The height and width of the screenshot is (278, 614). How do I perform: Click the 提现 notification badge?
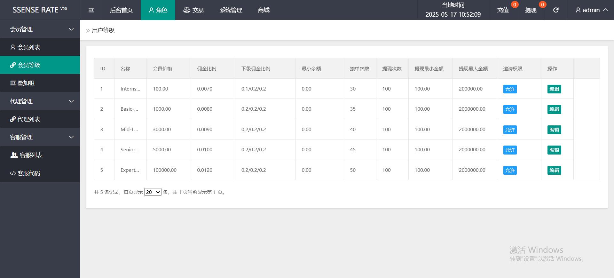tap(542, 4)
